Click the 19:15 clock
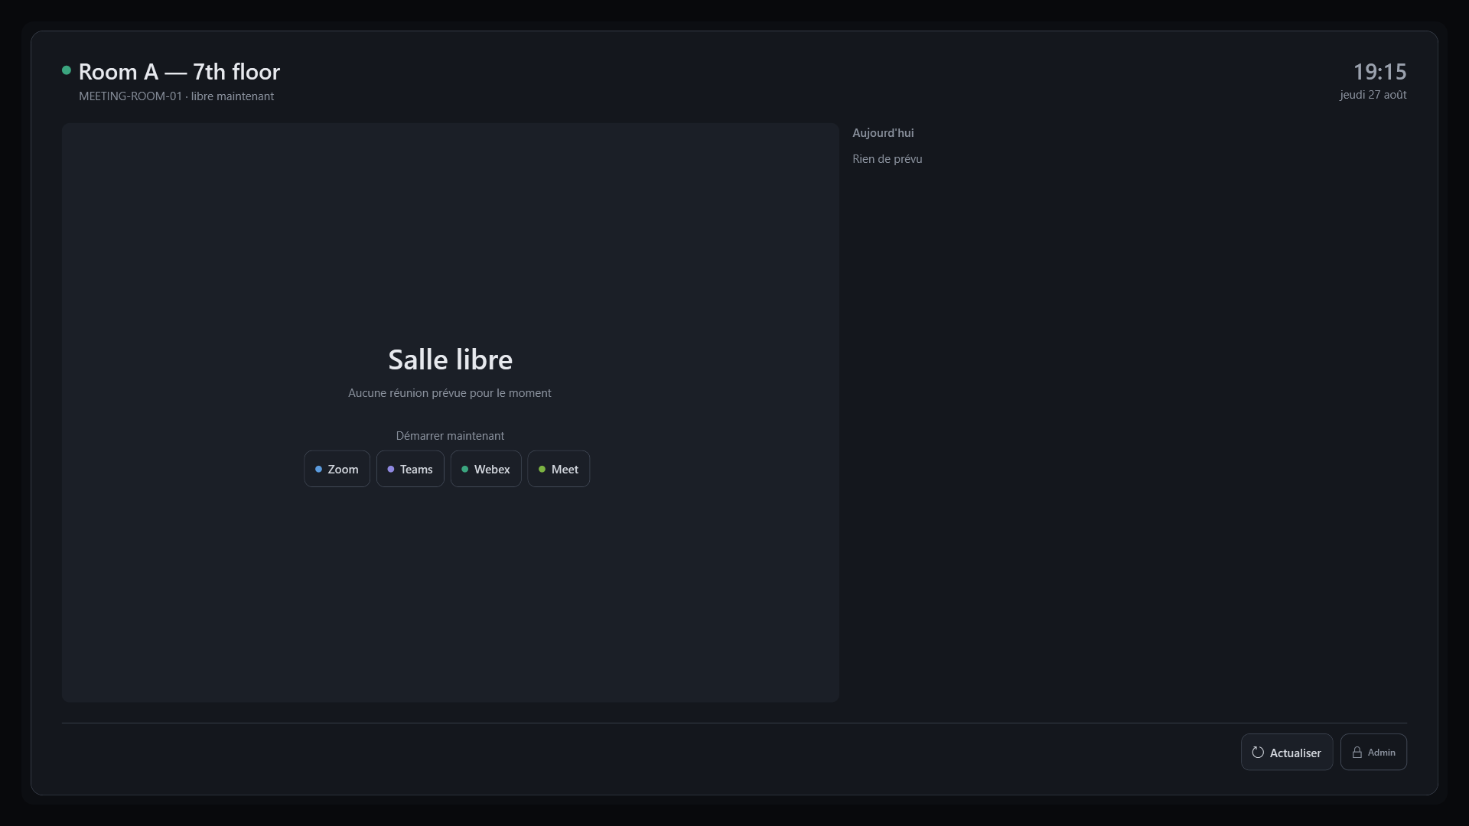Screen dimensions: 1469x826 tap(1379, 72)
